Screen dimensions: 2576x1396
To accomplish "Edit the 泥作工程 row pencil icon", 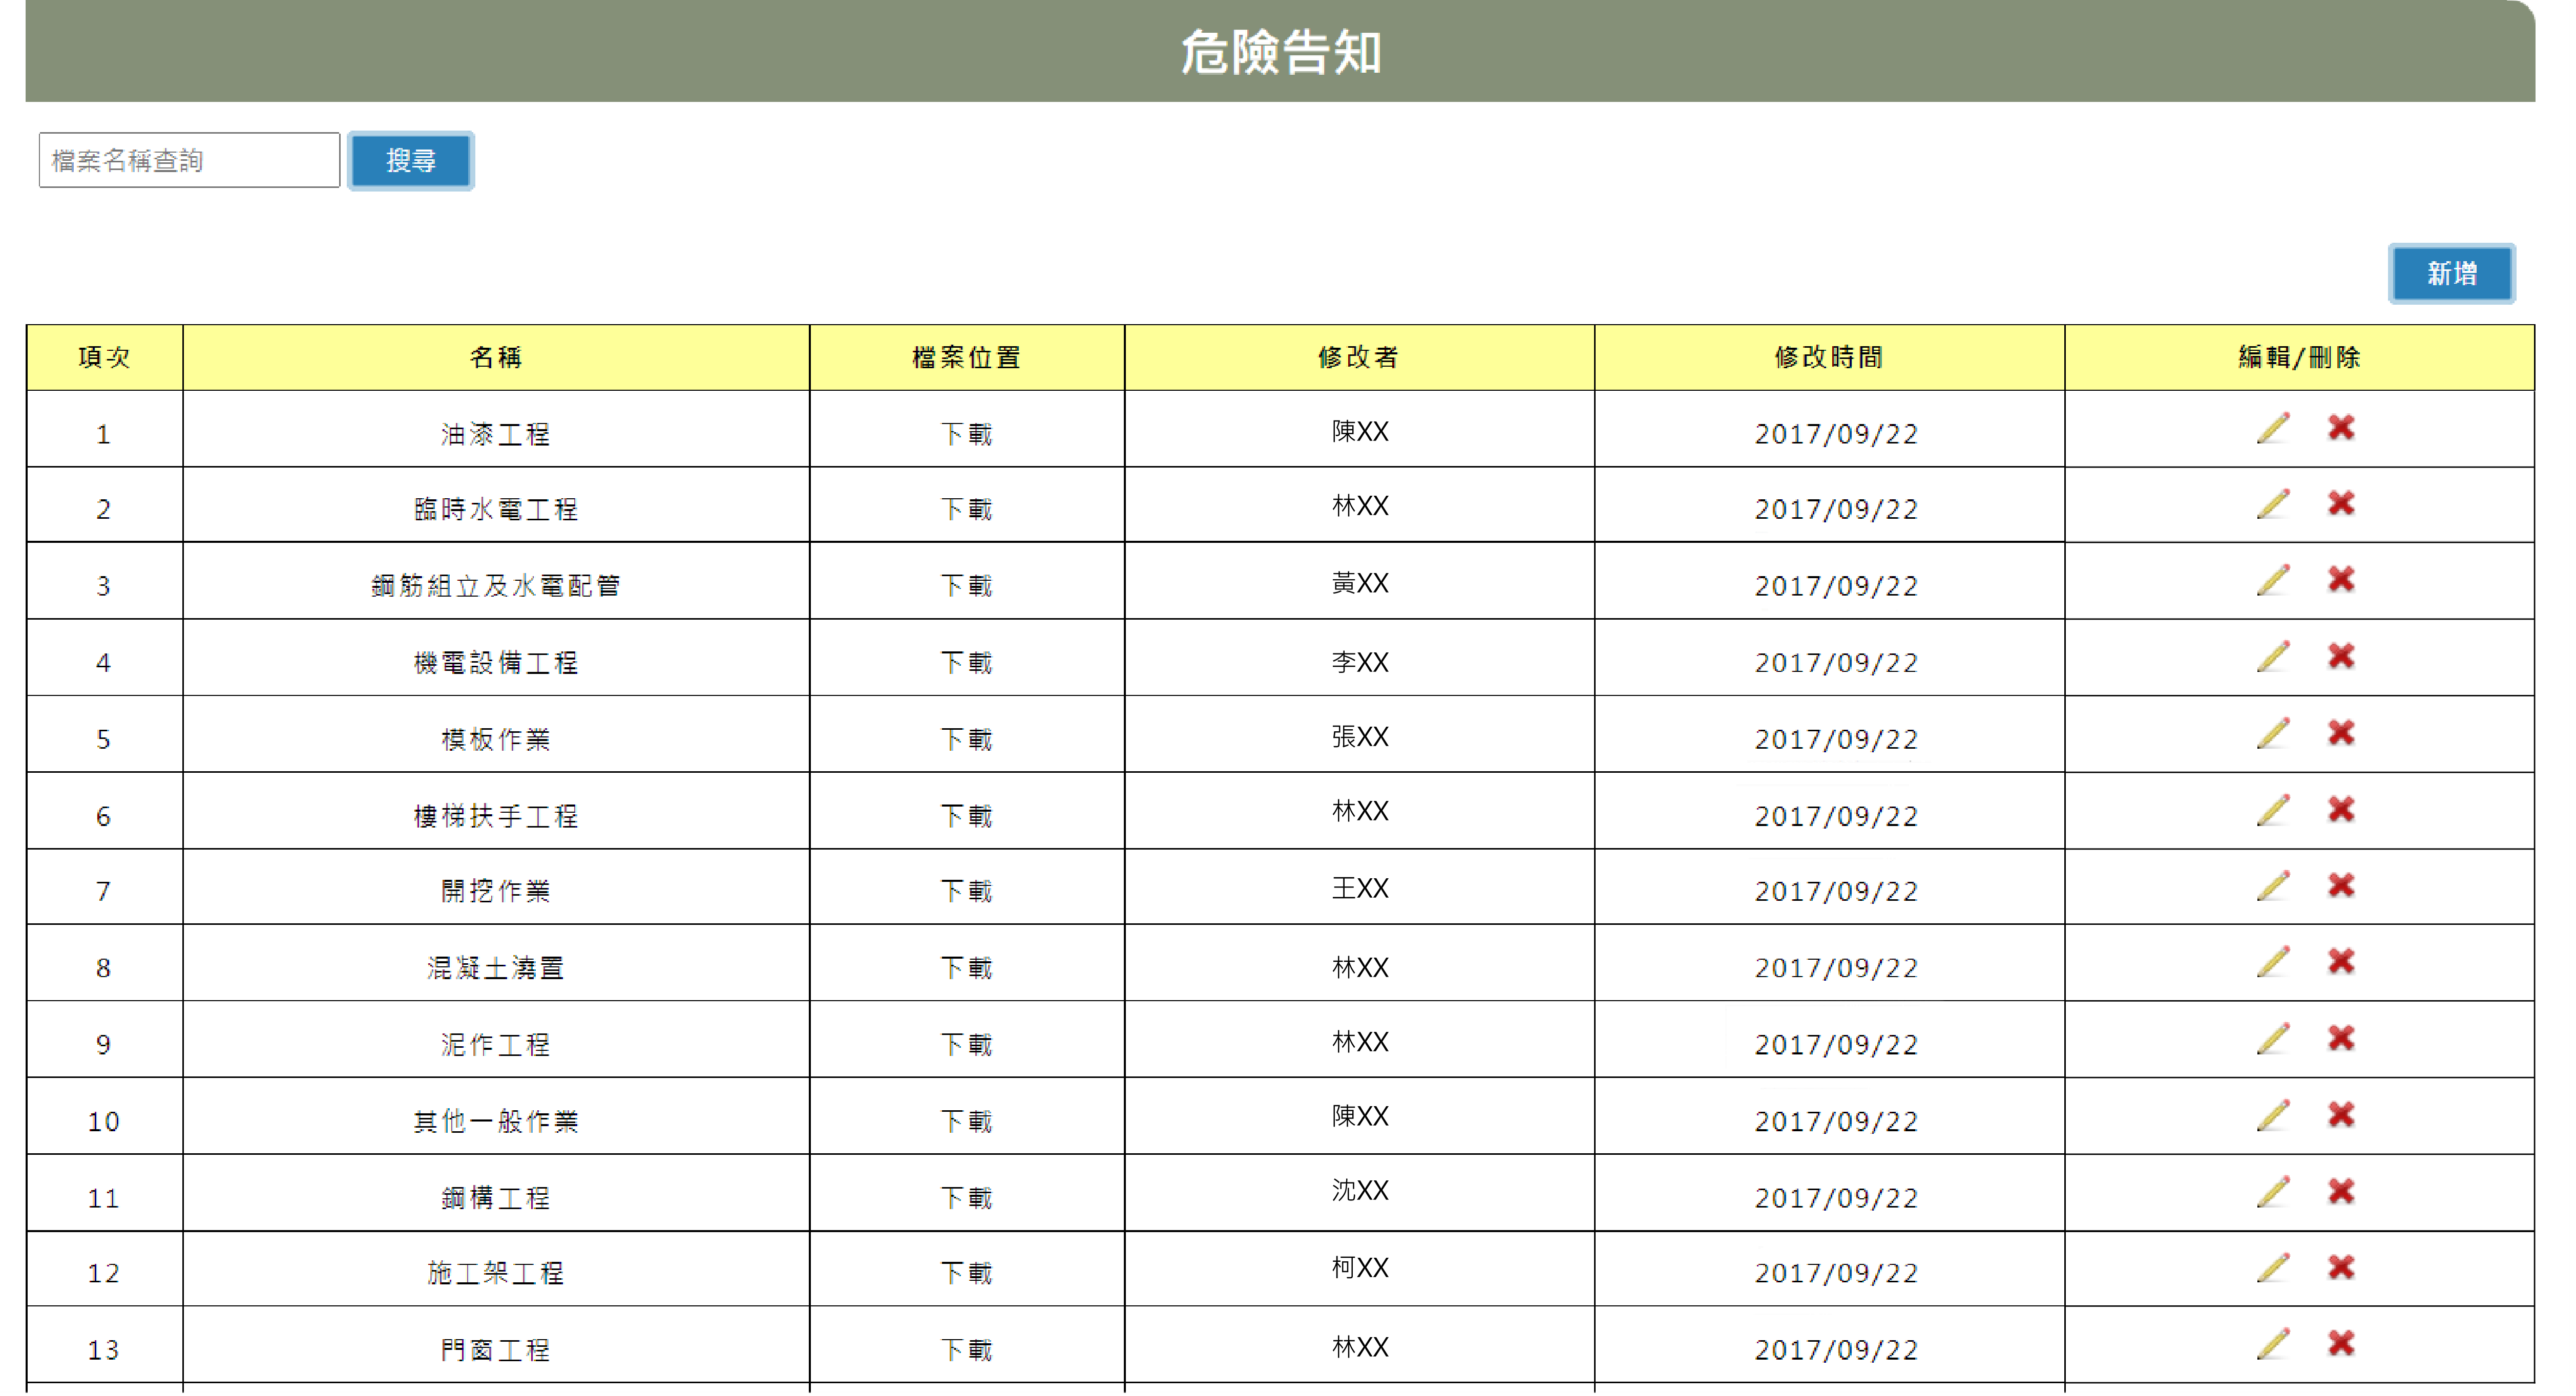I will (x=2272, y=1039).
